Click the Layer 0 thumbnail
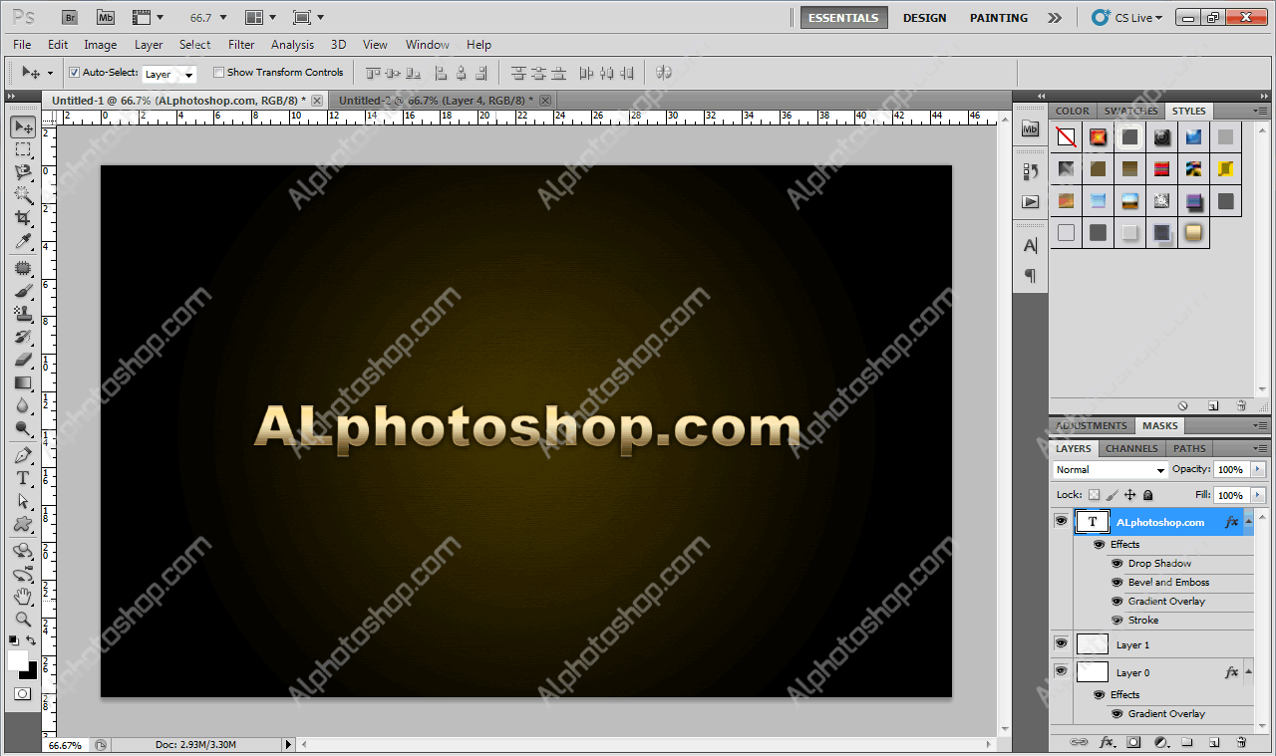 (1093, 672)
